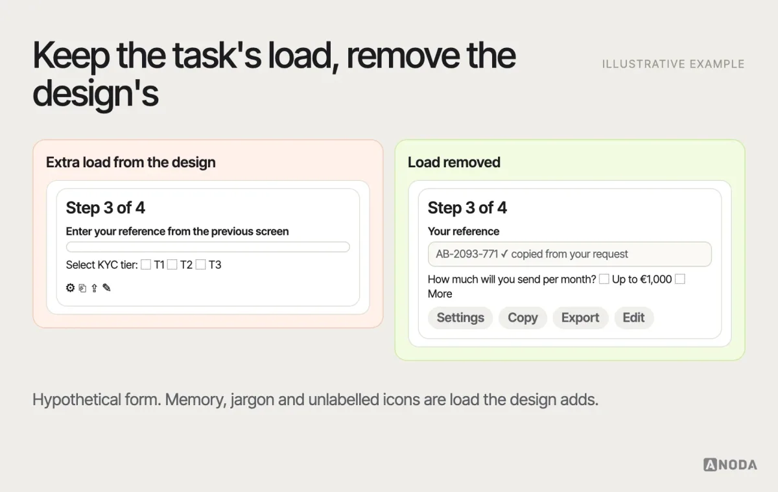The width and height of the screenshot is (778, 492).
Task: Focus the empty reference input field
Action: coord(208,247)
